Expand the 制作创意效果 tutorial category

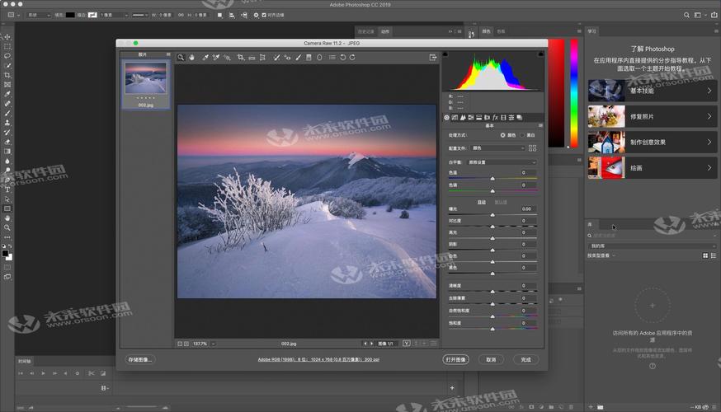[653, 142]
